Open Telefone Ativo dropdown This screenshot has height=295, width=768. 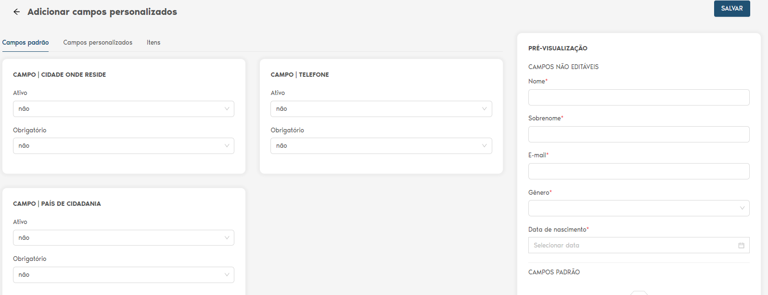coord(381,109)
